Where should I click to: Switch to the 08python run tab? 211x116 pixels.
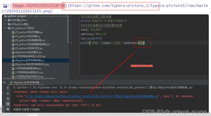[26, 82]
